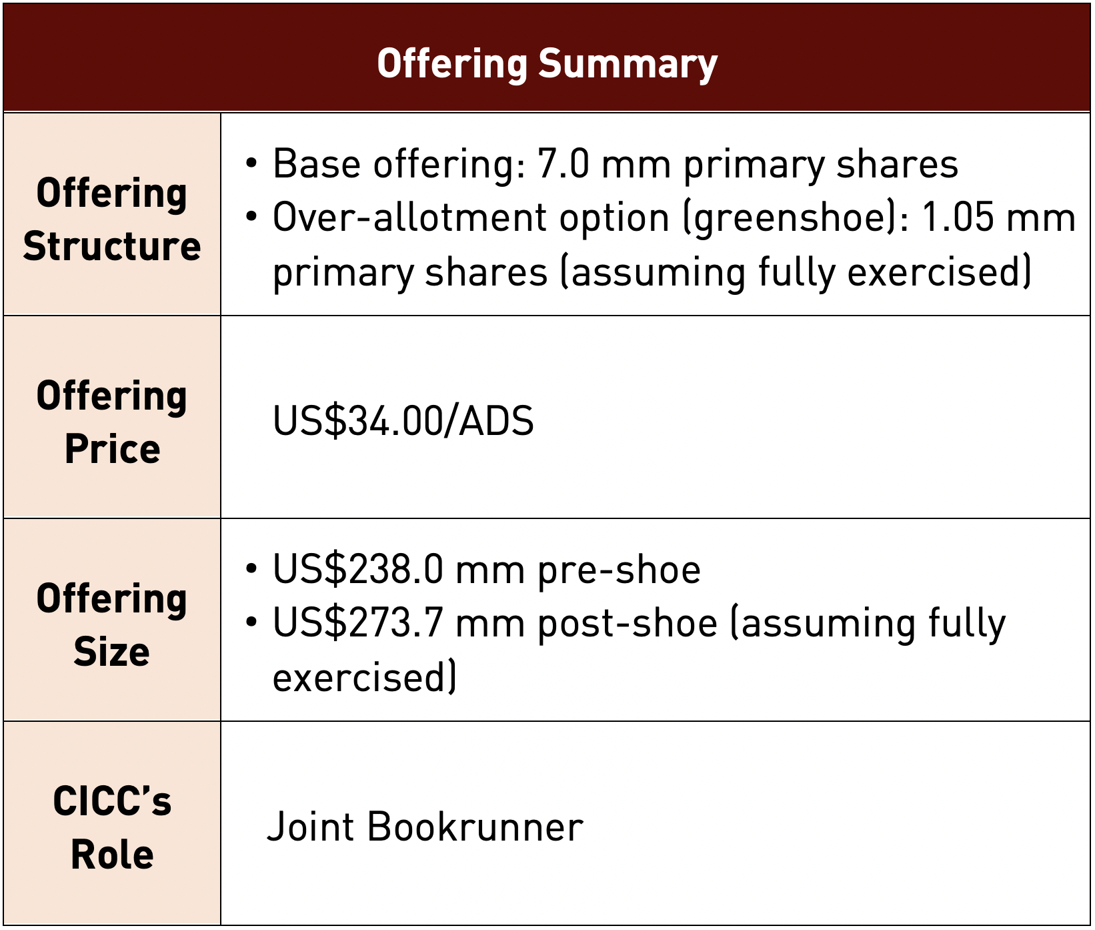Image resolution: width=1095 pixels, height=930 pixels.
Task: Click the 1.05 mm over-allotment amount
Action: (x=998, y=218)
